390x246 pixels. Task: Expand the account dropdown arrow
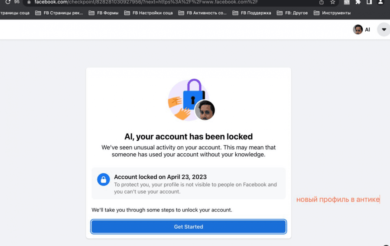pos(384,29)
